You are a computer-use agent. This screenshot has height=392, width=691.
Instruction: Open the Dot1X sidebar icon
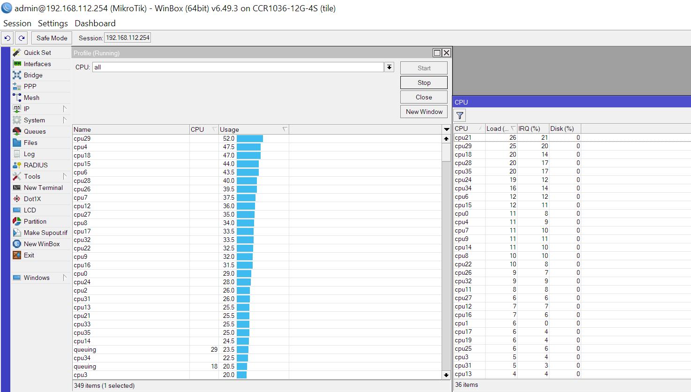click(17, 199)
